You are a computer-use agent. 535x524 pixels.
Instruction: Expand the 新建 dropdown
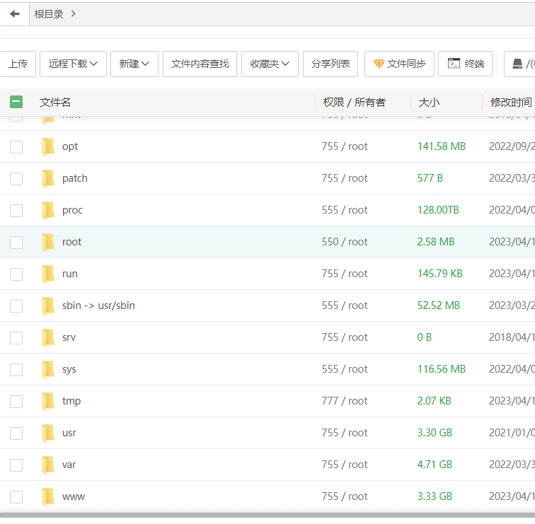134,64
